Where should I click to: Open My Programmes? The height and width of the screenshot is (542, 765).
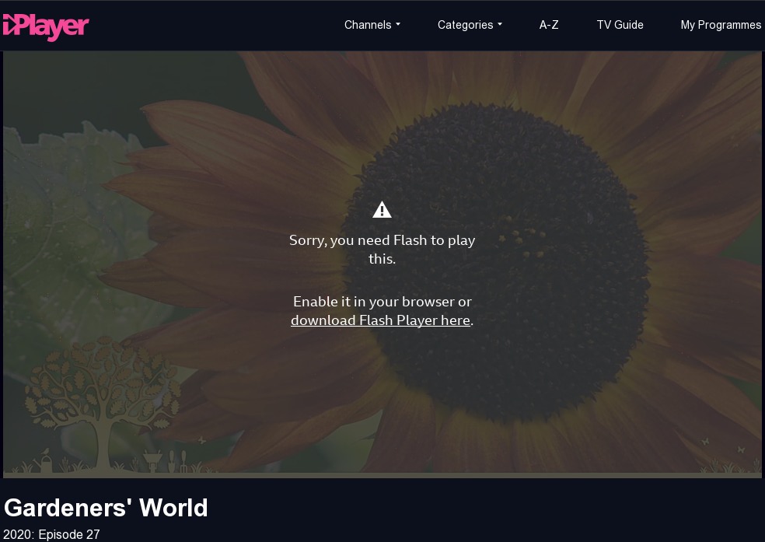721,25
